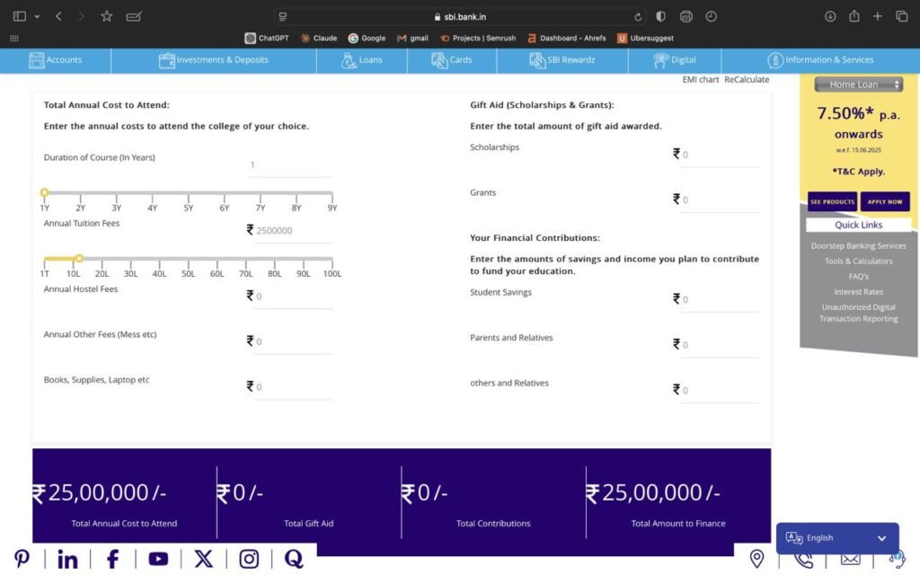Open the Pinterest icon in the footer

point(21,558)
